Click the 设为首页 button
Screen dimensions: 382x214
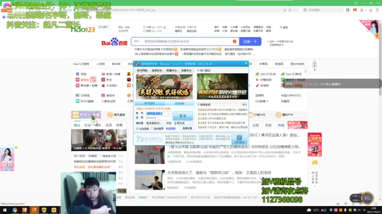coord(103,27)
